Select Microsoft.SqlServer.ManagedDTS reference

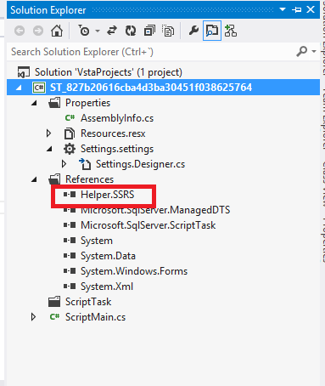click(x=155, y=210)
